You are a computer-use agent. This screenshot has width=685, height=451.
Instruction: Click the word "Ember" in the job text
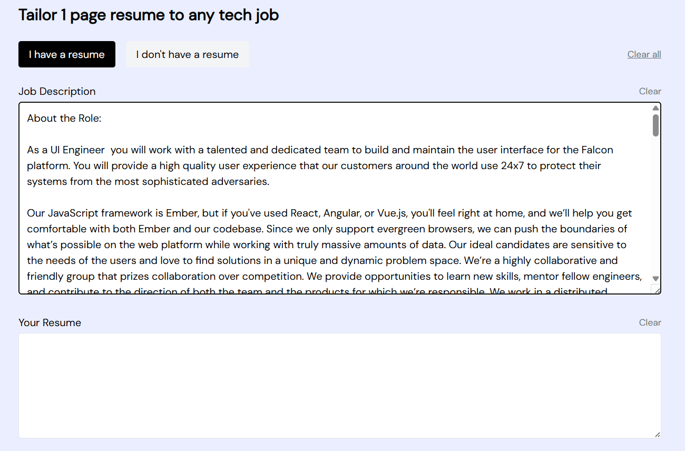[181, 213]
